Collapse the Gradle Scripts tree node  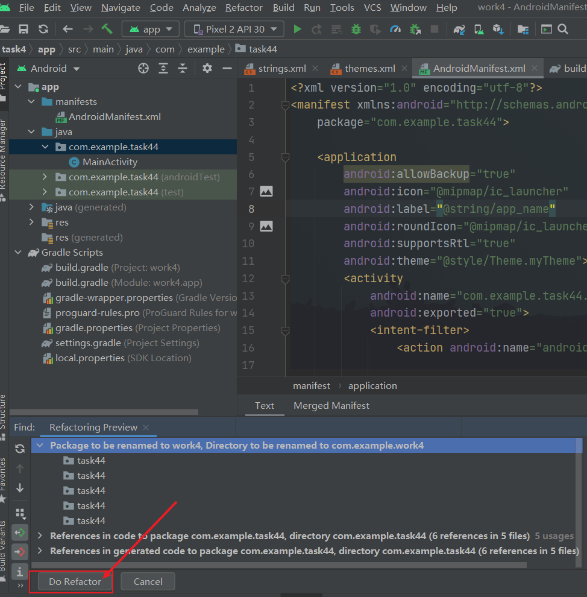pos(18,253)
